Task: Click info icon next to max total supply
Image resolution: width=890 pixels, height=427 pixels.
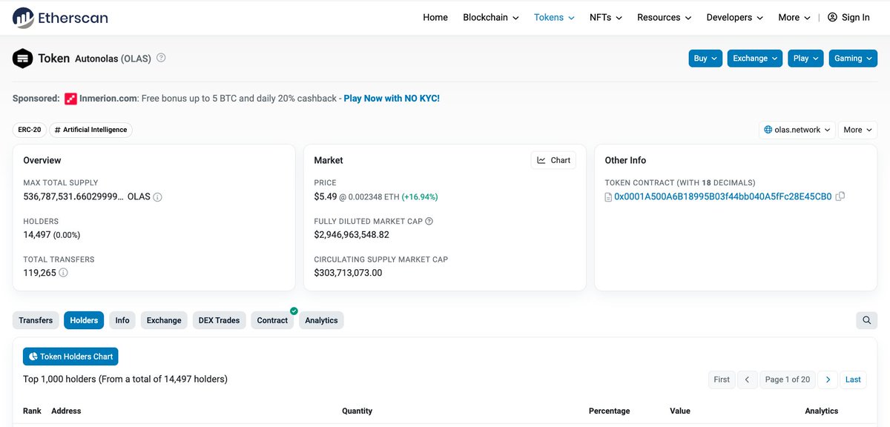Action: (157, 197)
